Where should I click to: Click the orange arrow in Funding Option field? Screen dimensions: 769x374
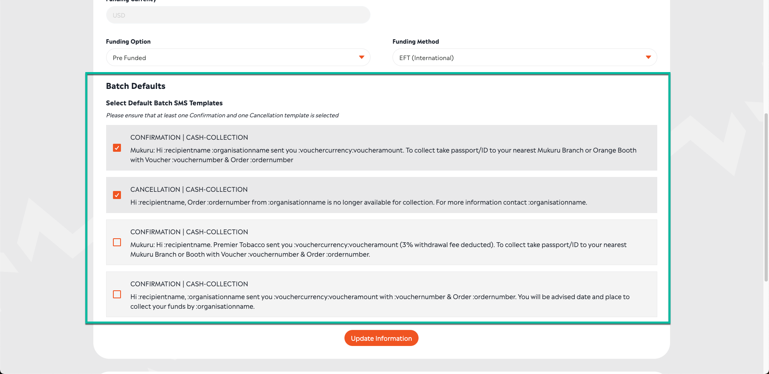(x=362, y=57)
